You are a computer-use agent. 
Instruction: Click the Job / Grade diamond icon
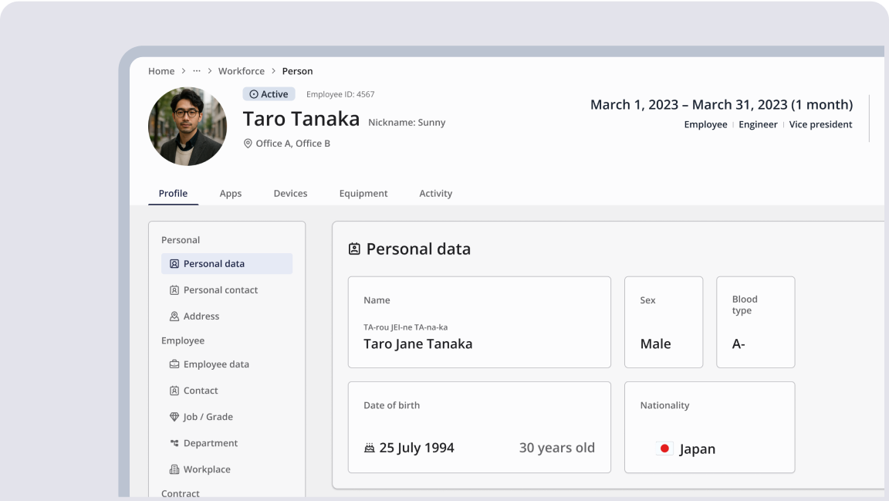[174, 417]
